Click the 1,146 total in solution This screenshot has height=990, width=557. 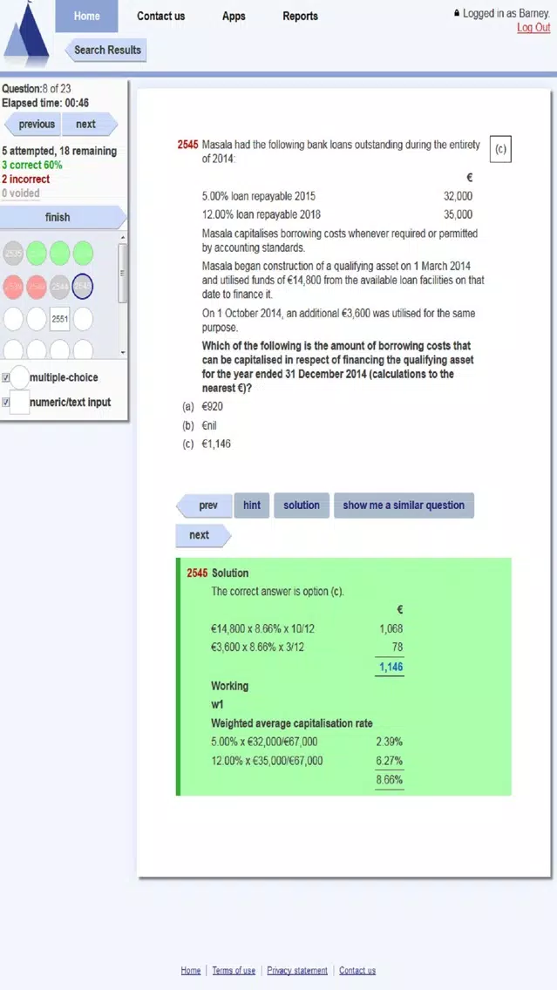(x=391, y=667)
